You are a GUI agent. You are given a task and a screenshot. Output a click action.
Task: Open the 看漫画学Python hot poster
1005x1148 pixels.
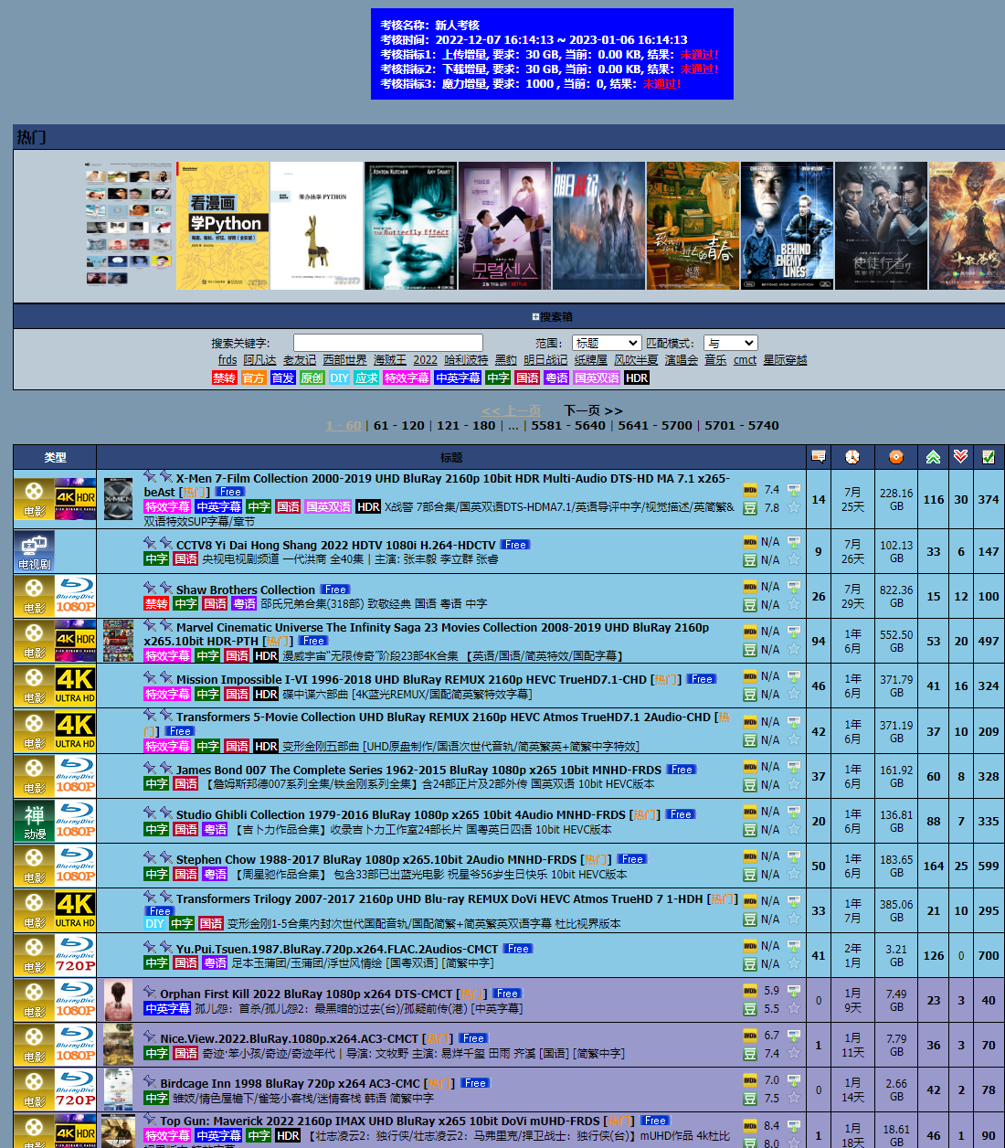(x=222, y=226)
